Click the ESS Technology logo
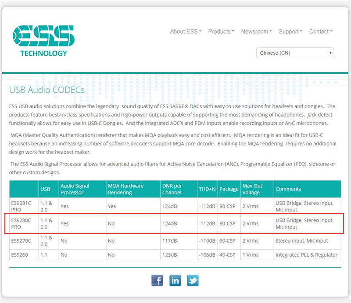The image size is (351, 303). click(43, 41)
